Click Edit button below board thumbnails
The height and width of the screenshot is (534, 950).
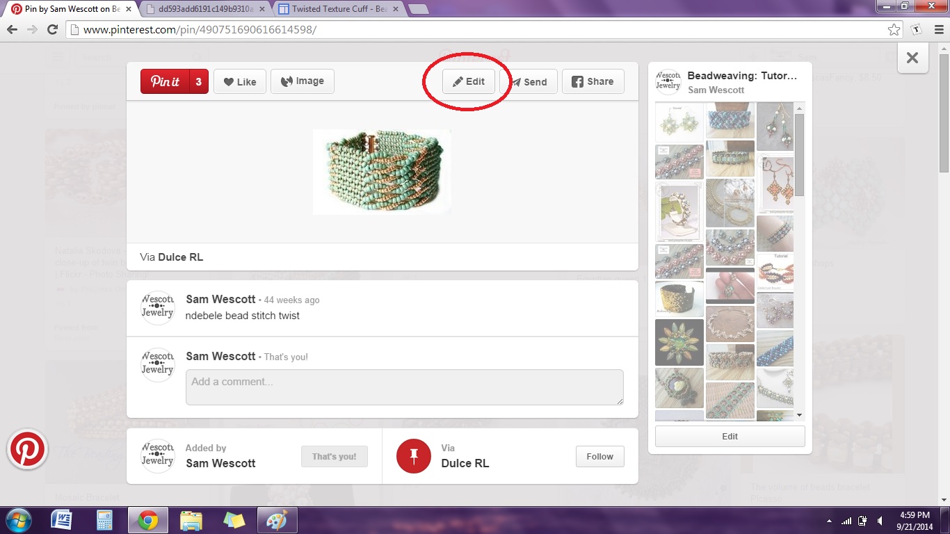coord(730,436)
